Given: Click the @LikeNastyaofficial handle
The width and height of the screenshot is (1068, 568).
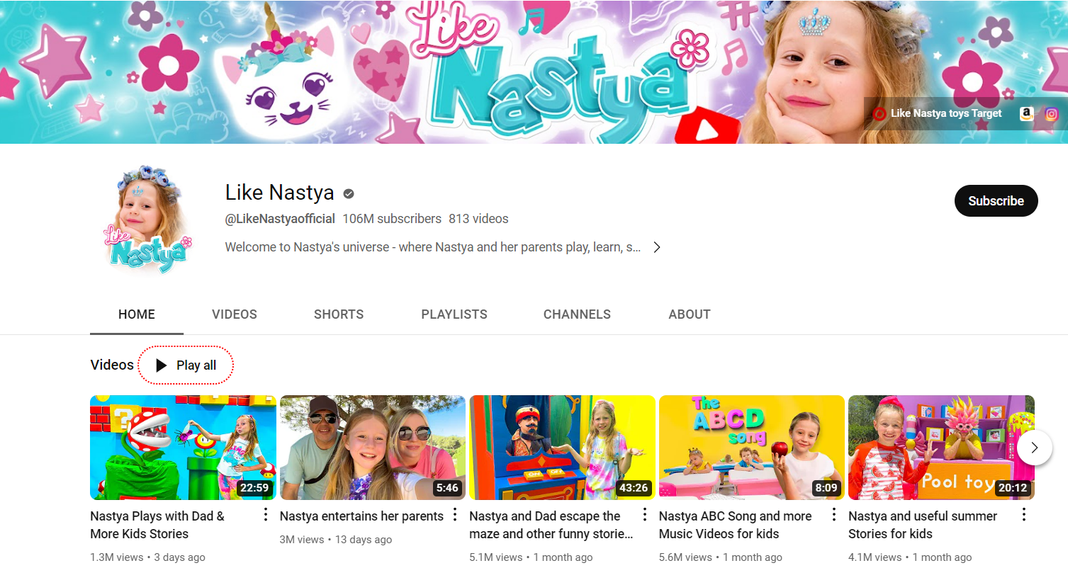Looking at the screenshot, I should [x=280, y=218].
